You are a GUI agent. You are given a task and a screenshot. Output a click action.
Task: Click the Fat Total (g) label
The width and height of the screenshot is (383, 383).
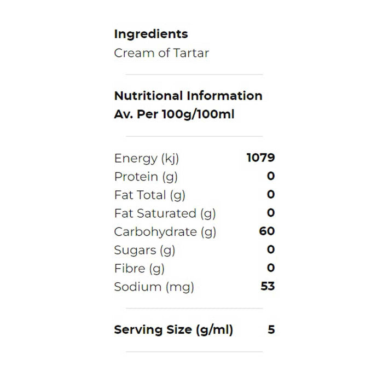[149, 195]
